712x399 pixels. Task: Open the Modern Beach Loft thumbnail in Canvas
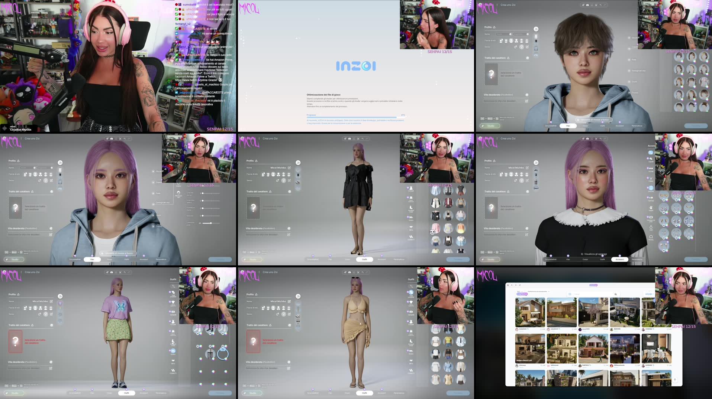tap(530, 349)
